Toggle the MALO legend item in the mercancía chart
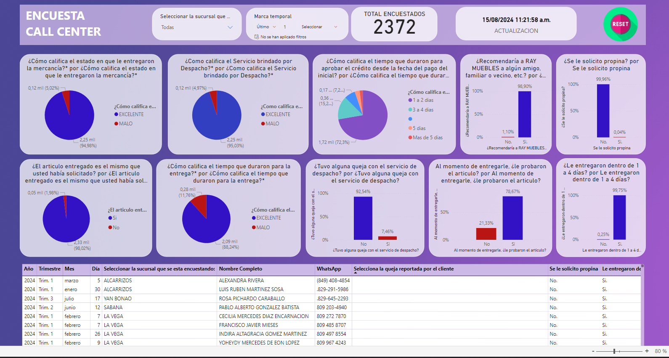The height and width of the screenshot is (358, 669). click(x=125, y=124)
